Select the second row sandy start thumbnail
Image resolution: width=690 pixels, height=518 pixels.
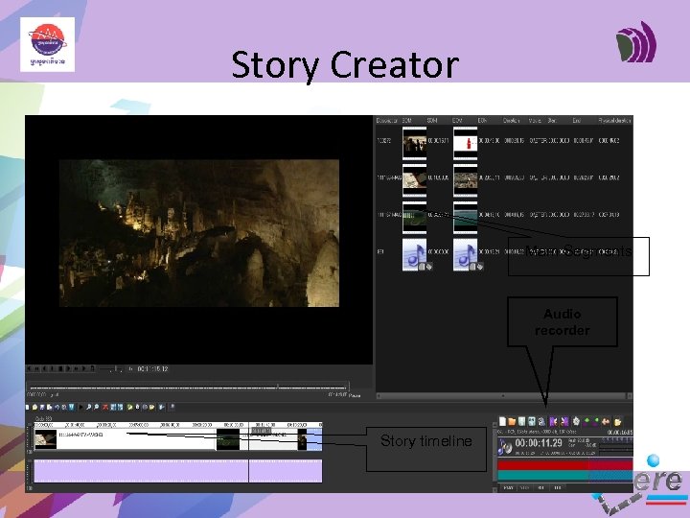415,179
